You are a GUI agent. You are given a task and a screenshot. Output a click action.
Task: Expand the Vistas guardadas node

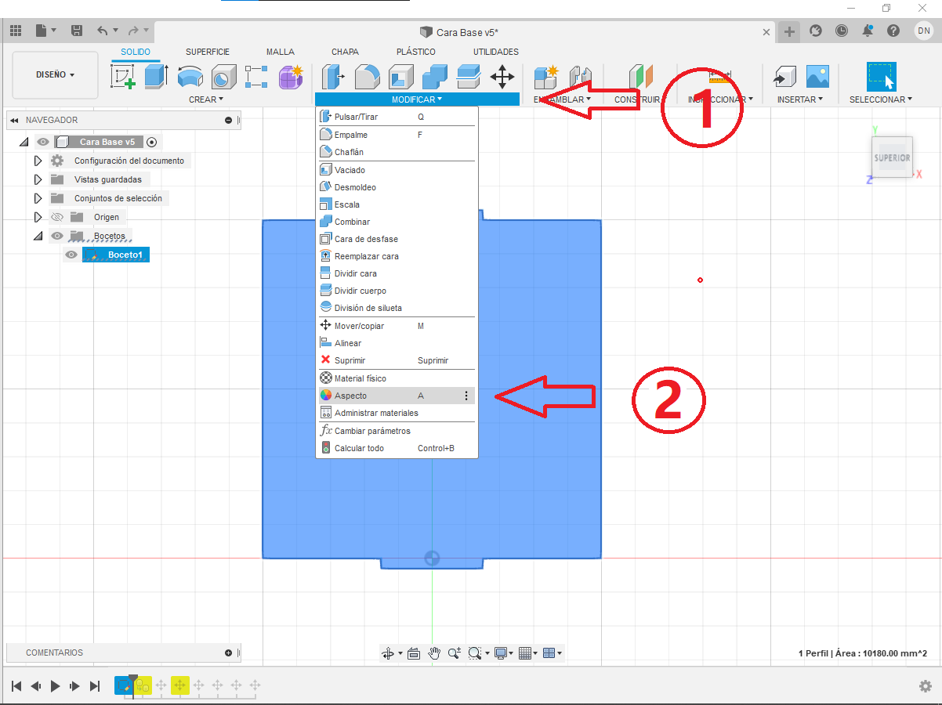(37, 179)
